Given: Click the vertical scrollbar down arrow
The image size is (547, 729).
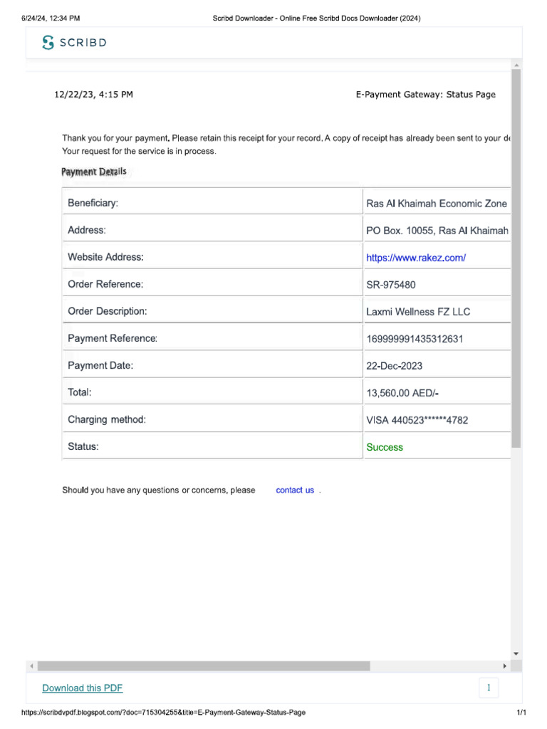Looking at the screenshot, I should point(516,654).
